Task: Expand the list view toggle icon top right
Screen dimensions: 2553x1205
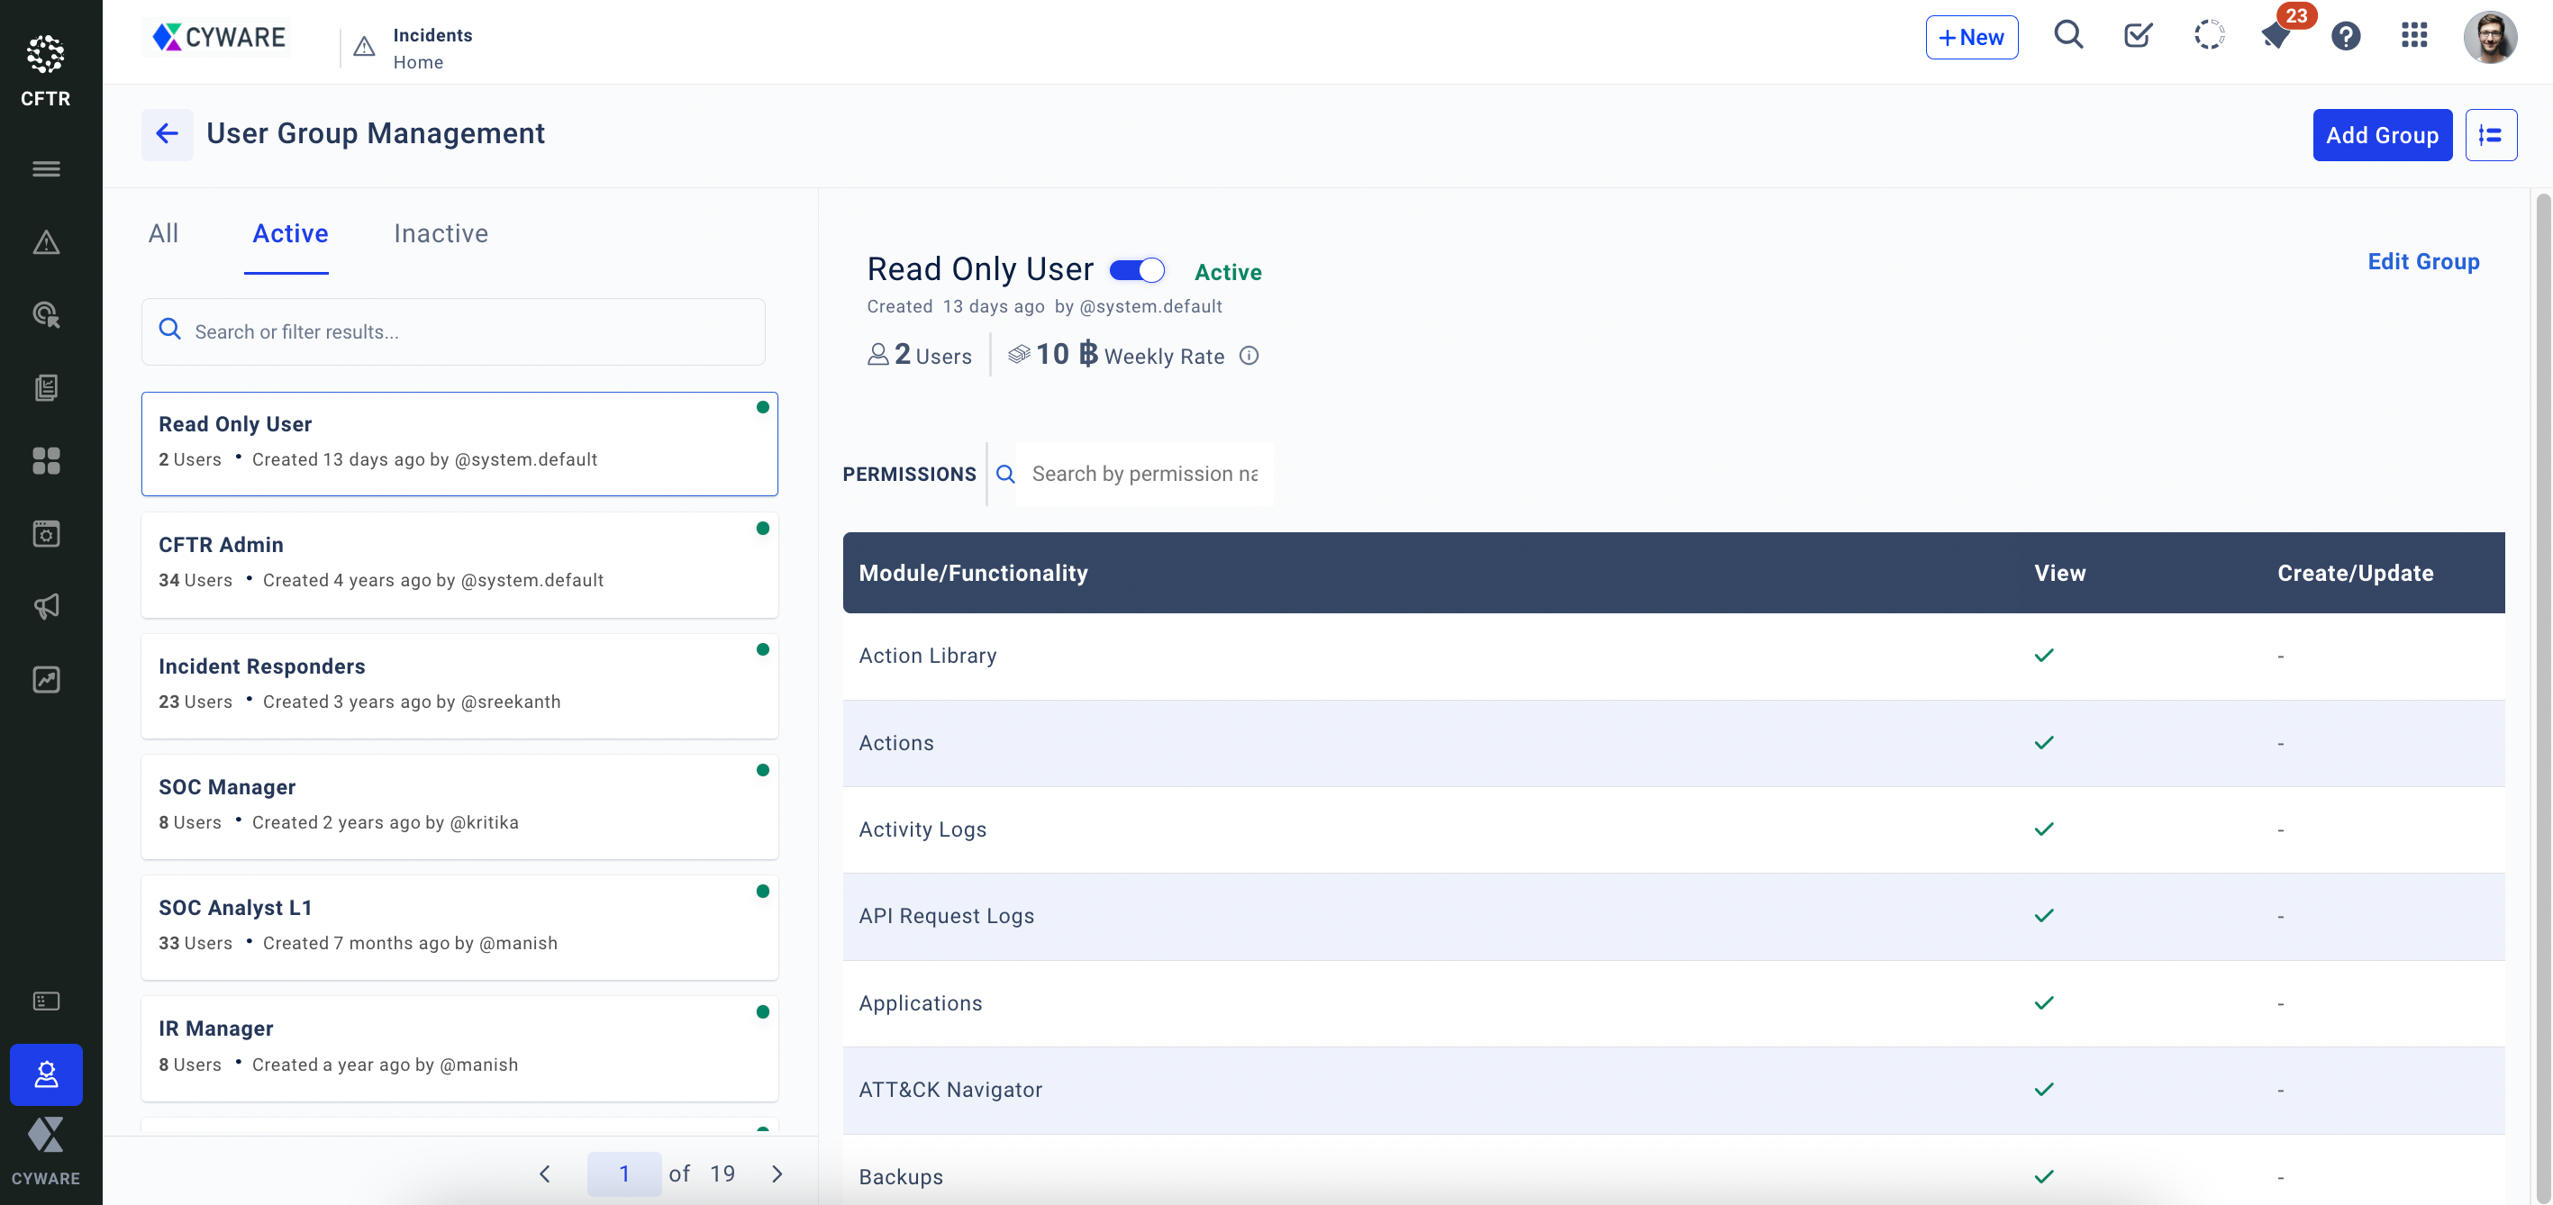Action: click(2491, 135)
